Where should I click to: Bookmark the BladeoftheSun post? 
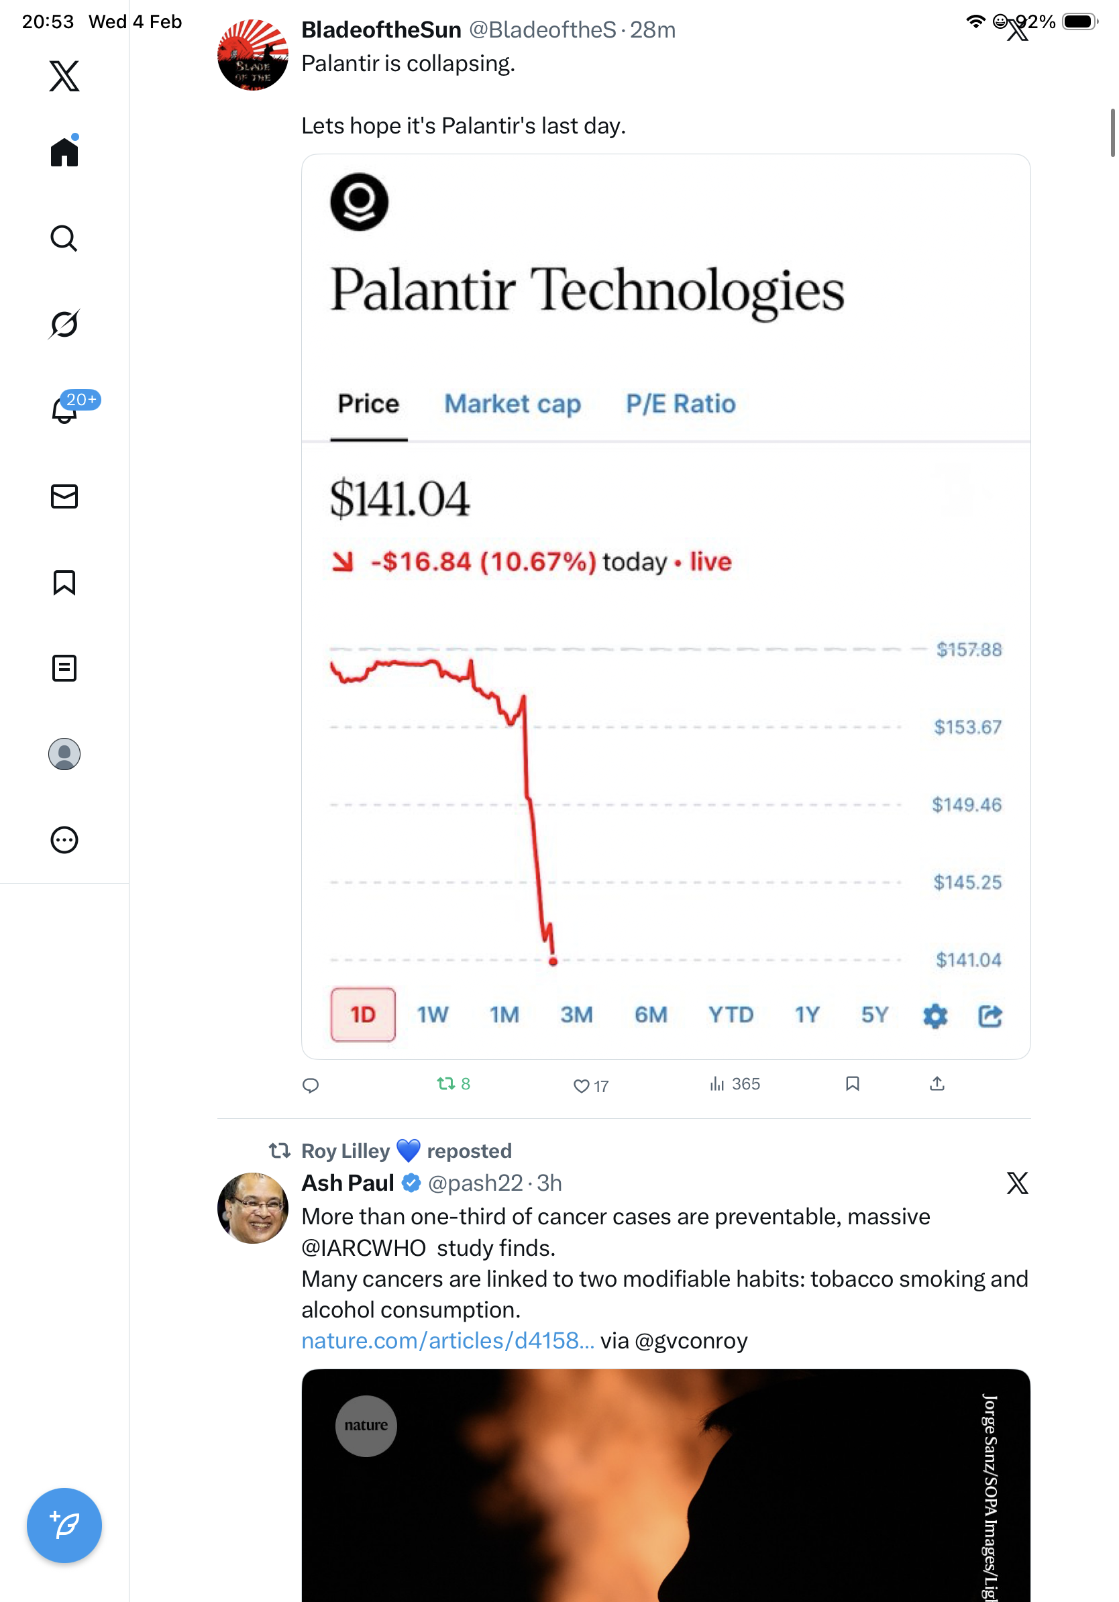click(853, 1083)
